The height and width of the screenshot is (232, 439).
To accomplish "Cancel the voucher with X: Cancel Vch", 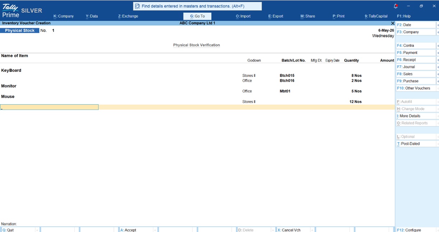I will (x=293, y=230).
